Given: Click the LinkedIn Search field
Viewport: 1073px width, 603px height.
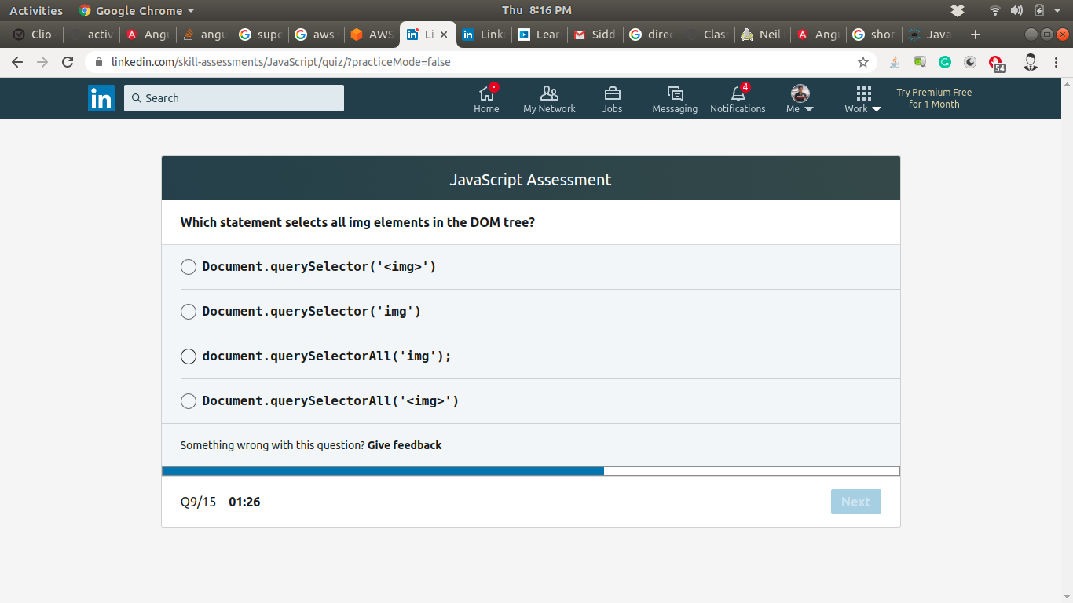Looking at the screenshot, I should tap(234, 98).
